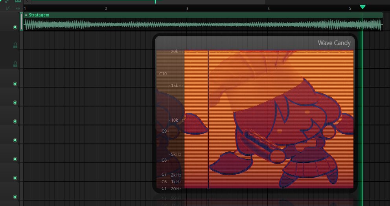Toggle the green mute dot just below both padlocks

[x=15, y=84]
